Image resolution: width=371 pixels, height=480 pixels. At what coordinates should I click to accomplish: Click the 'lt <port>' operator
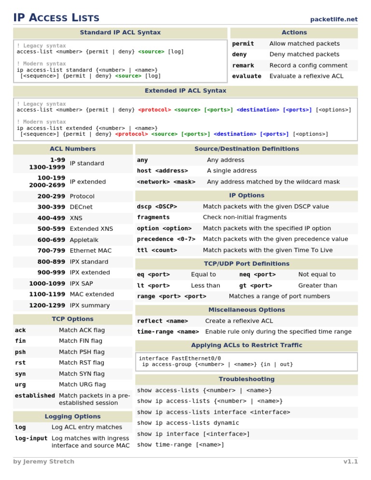(x=153, y=285)
